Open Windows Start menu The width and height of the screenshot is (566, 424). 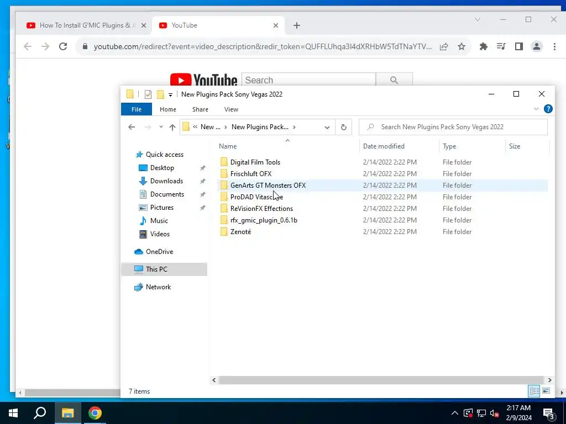coord(13,413)
